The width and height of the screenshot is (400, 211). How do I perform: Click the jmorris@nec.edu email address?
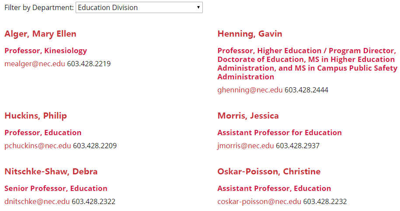pos(246,146)
